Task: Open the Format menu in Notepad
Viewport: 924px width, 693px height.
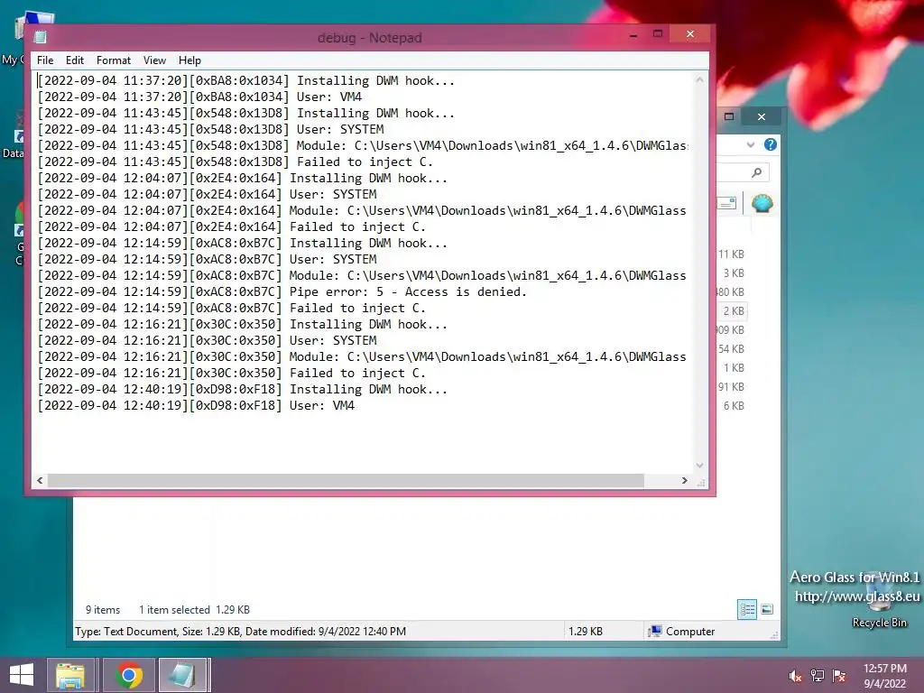Action: pos(113,60)
